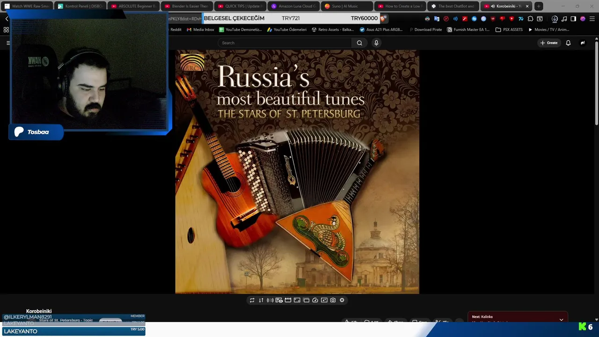
Task: Click the Brave shields lion icon
Action: pyautogui.click(x=383, y=18)
